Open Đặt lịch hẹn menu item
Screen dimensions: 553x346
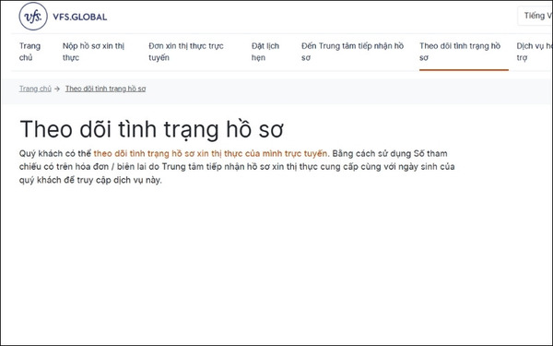265,52
